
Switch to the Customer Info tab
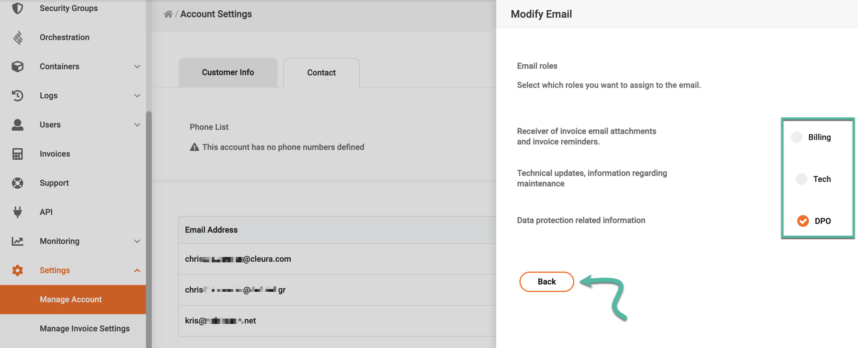point(227,72)
